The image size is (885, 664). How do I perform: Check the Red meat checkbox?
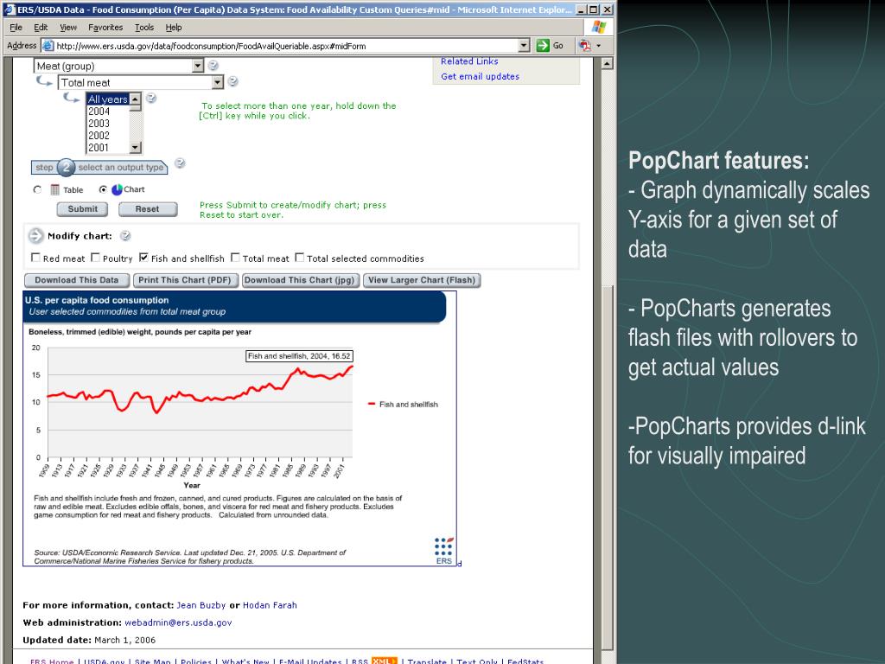[35, 258]
